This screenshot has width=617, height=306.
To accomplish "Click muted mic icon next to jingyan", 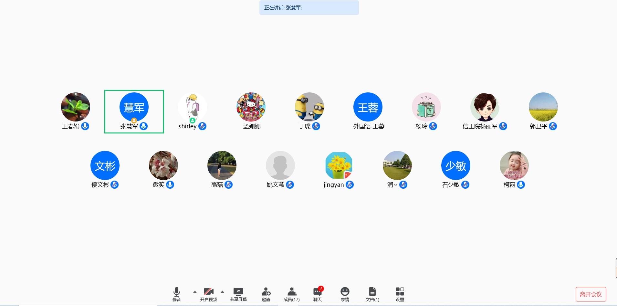I will 350,185.
